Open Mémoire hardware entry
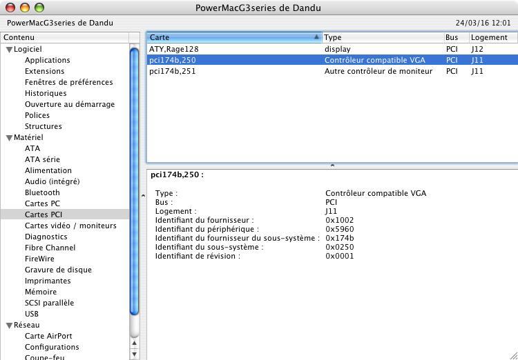Screen dimensions: 518x360 41,292
